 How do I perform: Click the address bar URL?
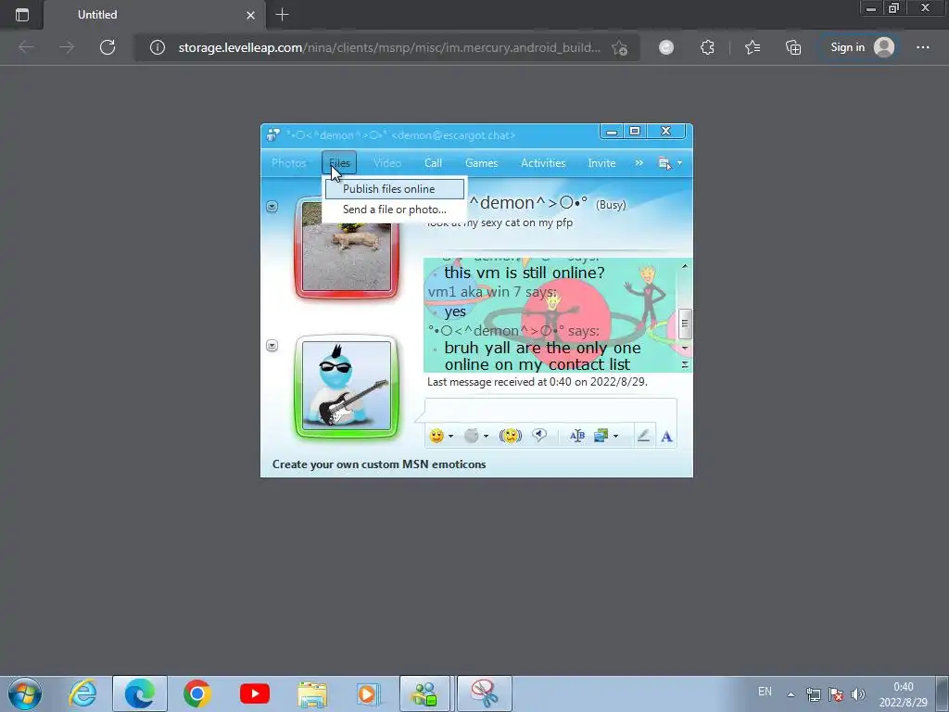pos(389,47)
